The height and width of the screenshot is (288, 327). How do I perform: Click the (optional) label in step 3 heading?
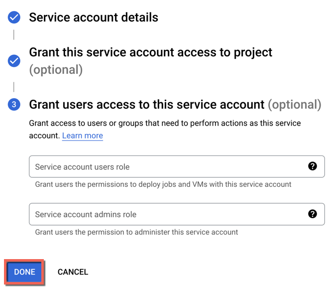pyautogui.click(x=295, y=105)
